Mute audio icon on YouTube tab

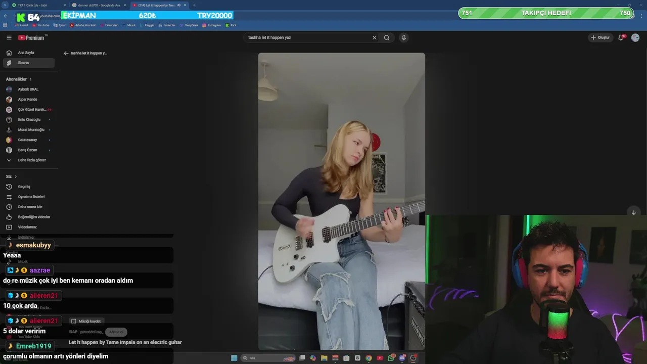[x=179, y=5]
